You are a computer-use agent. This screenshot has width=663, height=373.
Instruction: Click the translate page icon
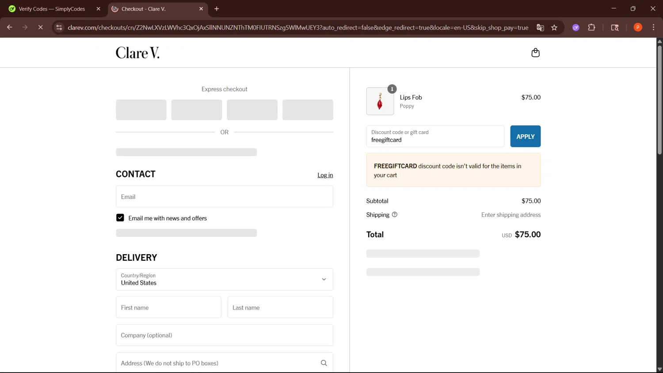pos(540,27)
